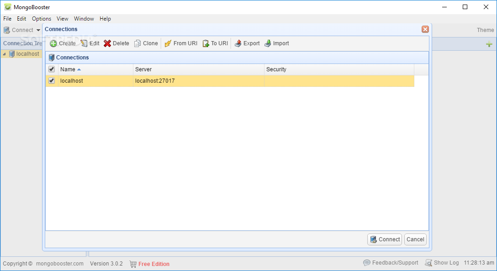Cancel the Connections dialog

[415, 239]
